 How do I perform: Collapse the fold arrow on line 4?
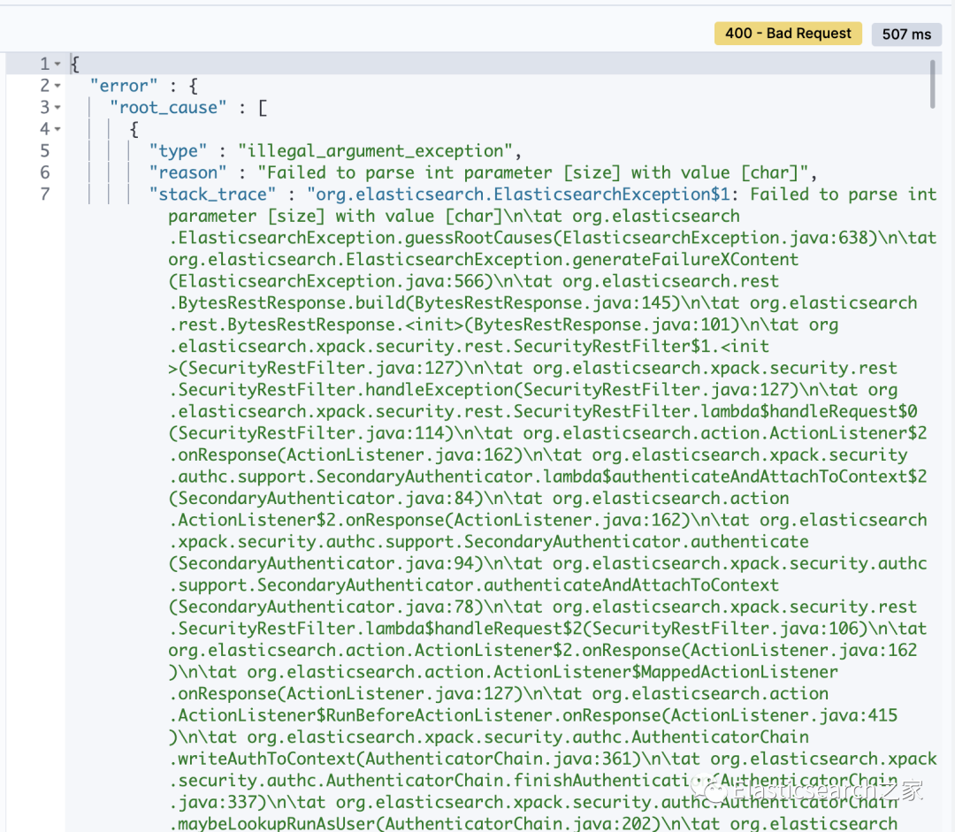(x=57, y=129)
